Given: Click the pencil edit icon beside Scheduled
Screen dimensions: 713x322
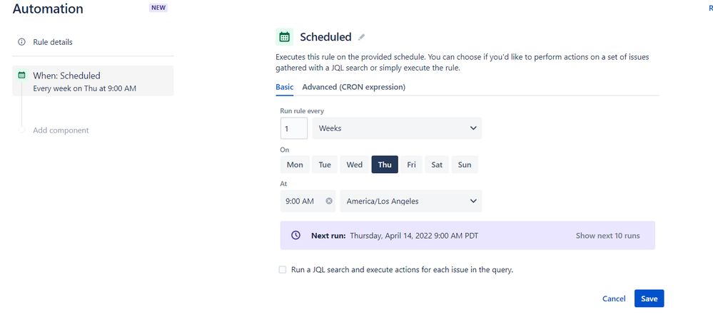Looking at the screenshot, I should [362, 37].
